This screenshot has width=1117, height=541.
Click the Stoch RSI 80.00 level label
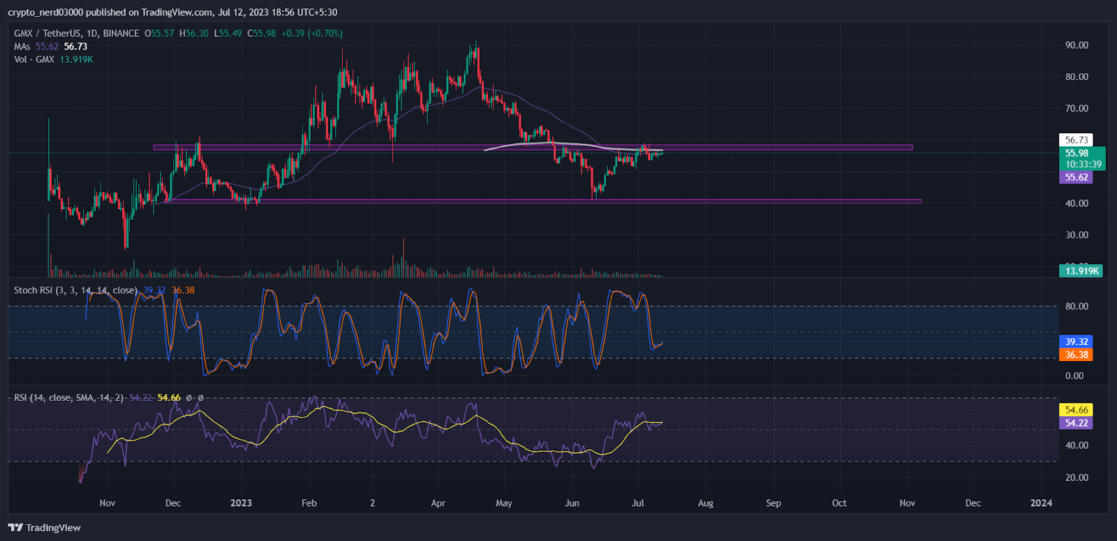tap(1077, 307)
